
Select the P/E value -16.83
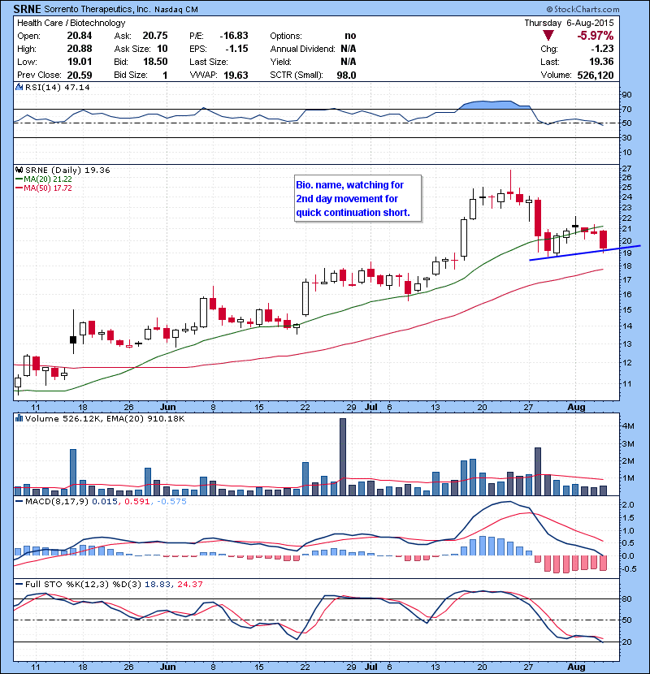(233, 36)
